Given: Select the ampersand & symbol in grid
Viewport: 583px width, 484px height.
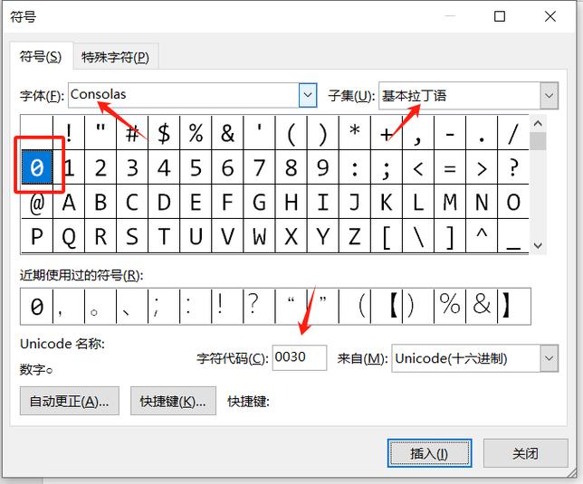Looking at the screenshot, I should 227,133.
